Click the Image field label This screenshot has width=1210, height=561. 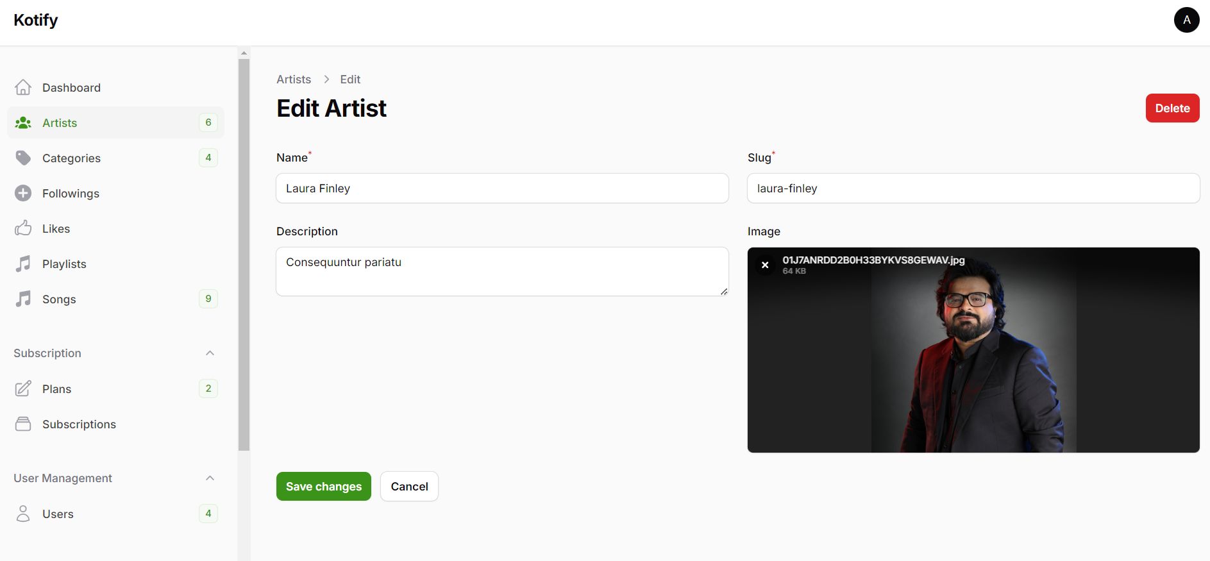[764, 231]
